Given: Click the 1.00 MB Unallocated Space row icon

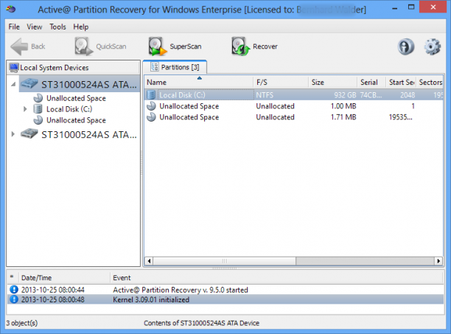Looking at the screenshot, I should [151, 106].
